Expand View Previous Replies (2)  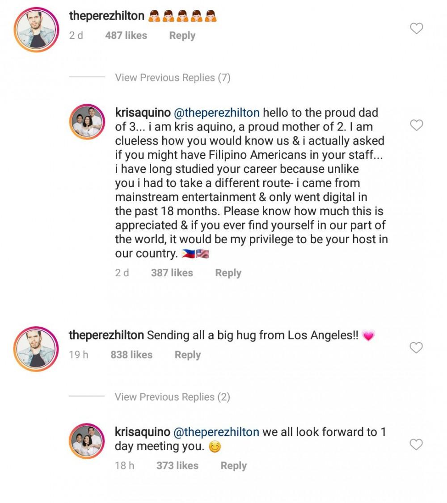[x=172, y=397]
